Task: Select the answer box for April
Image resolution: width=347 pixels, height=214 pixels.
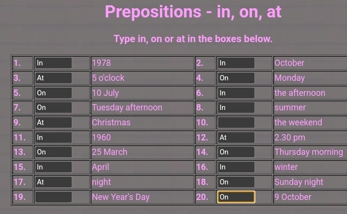Action: coord(53,167)
